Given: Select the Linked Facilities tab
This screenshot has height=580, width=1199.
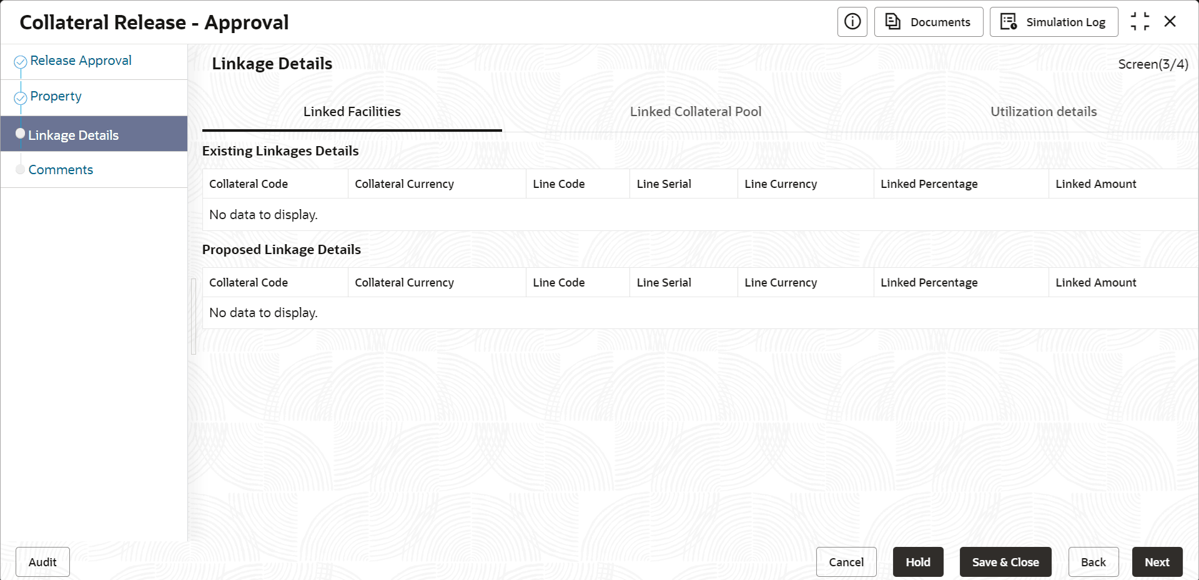Looking at the screenshot, I should [352, 112].
